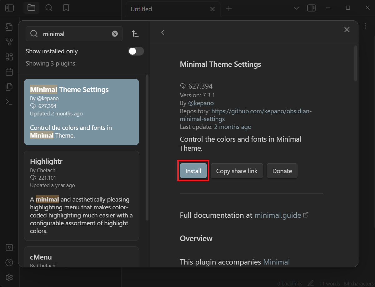Click the Overview heading
This screenshot has height=287, width=375.
(196, 238)
